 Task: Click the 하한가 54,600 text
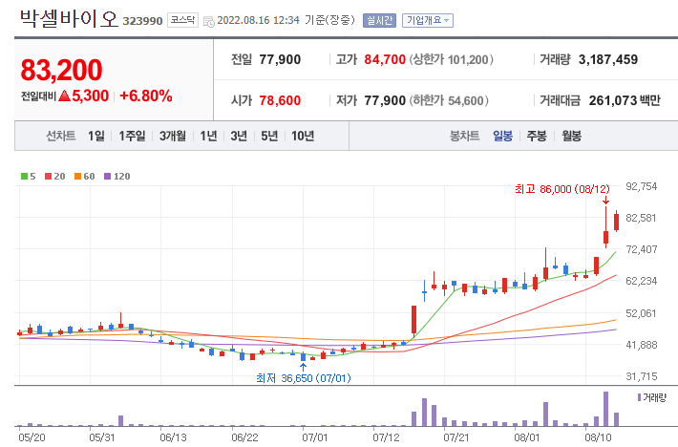449,100
